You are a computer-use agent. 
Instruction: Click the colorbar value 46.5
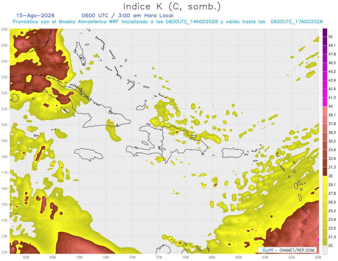[332, 63]
